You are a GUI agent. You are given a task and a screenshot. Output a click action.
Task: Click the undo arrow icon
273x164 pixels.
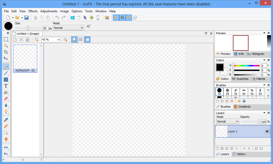click(x=57, y=18)
